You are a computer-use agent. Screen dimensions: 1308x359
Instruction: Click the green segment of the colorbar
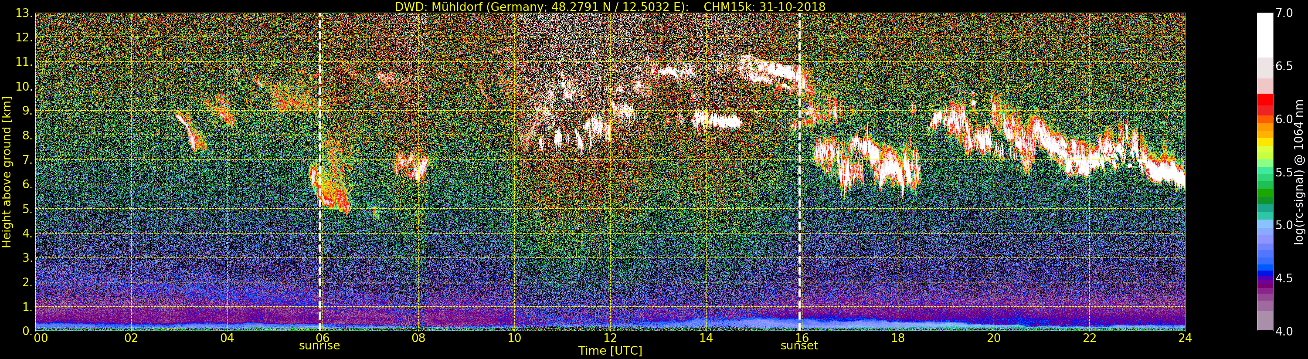tap(1265, 193)
